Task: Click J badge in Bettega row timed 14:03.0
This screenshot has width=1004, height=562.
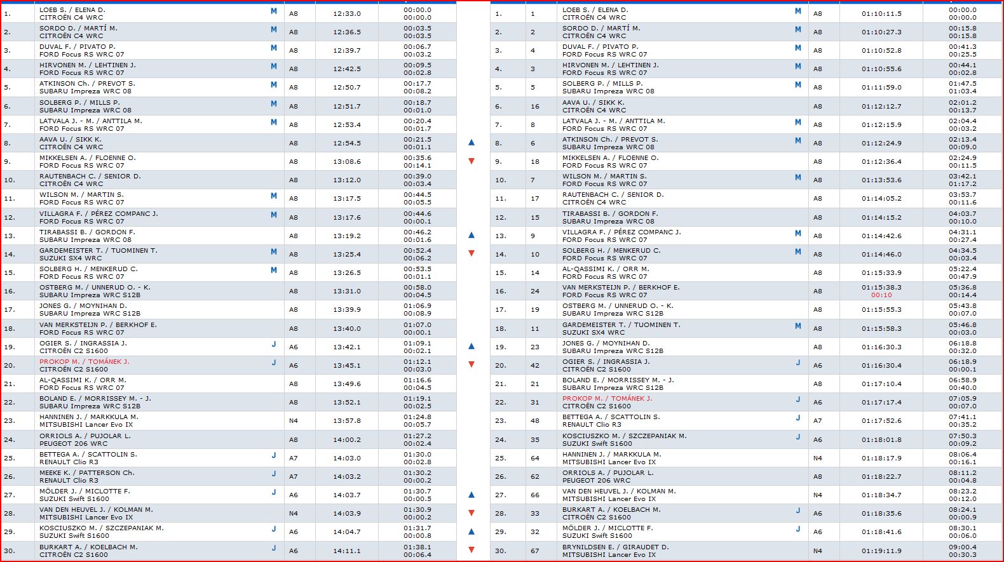Action: (x=274, y=455)
